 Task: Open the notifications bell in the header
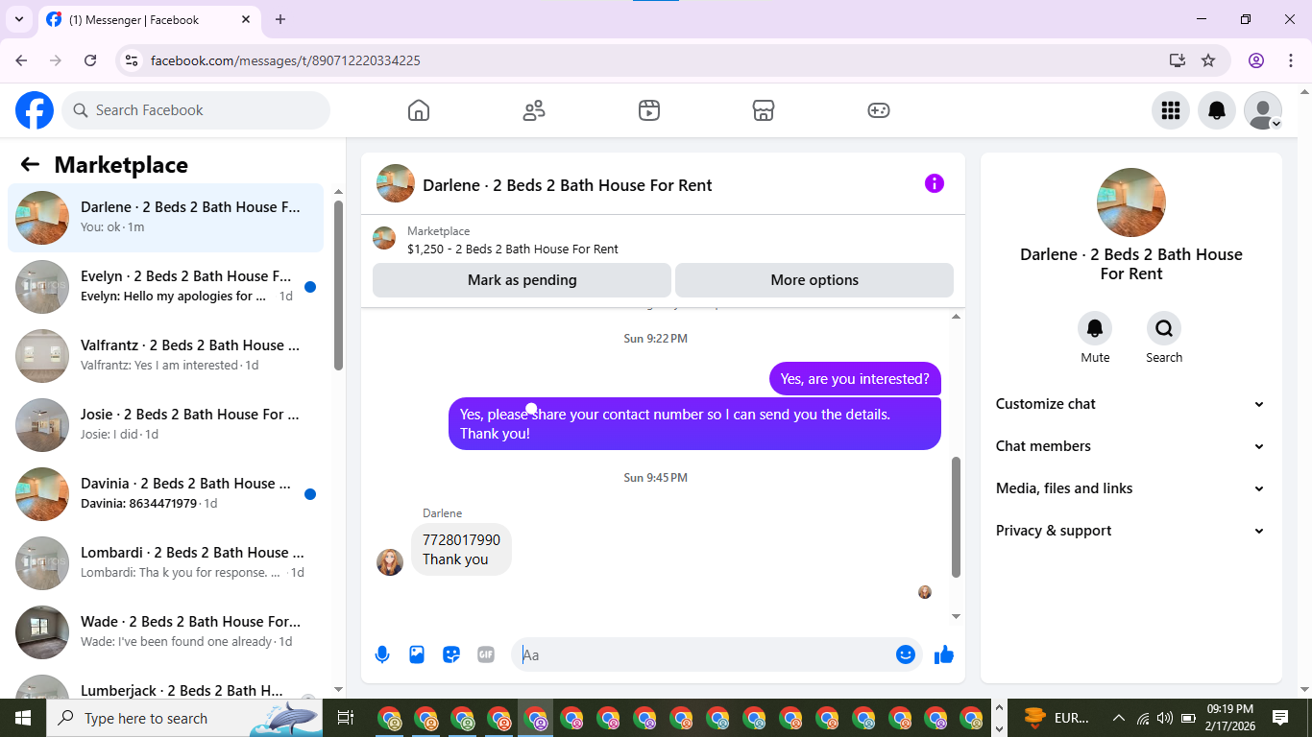coord(1217,110)
